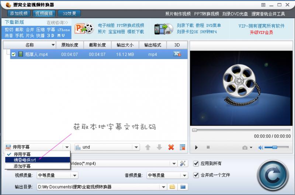
Task: Expand the 音频质量 dropdown
Action: pyautogui.click(x=184, y=175)
